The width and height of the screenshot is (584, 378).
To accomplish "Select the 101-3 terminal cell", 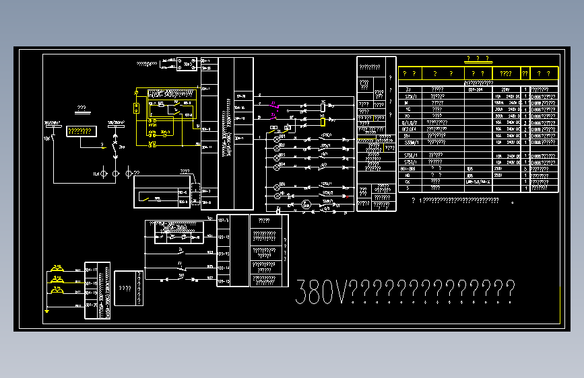I will 224,221.
